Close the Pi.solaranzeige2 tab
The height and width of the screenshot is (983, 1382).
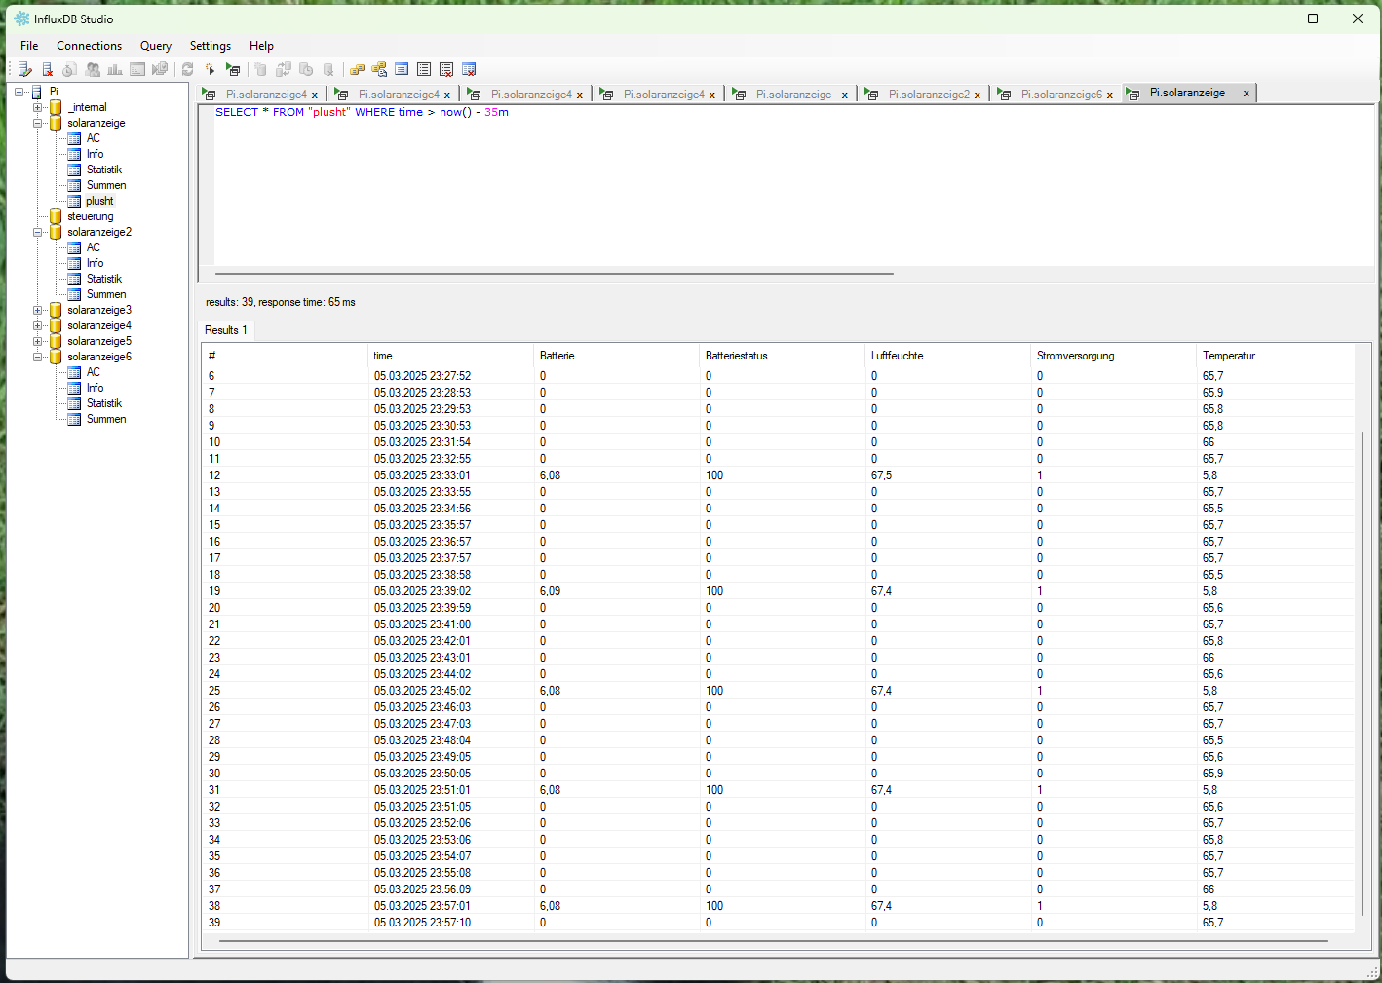pyautogui.click(x=977, y=95)
